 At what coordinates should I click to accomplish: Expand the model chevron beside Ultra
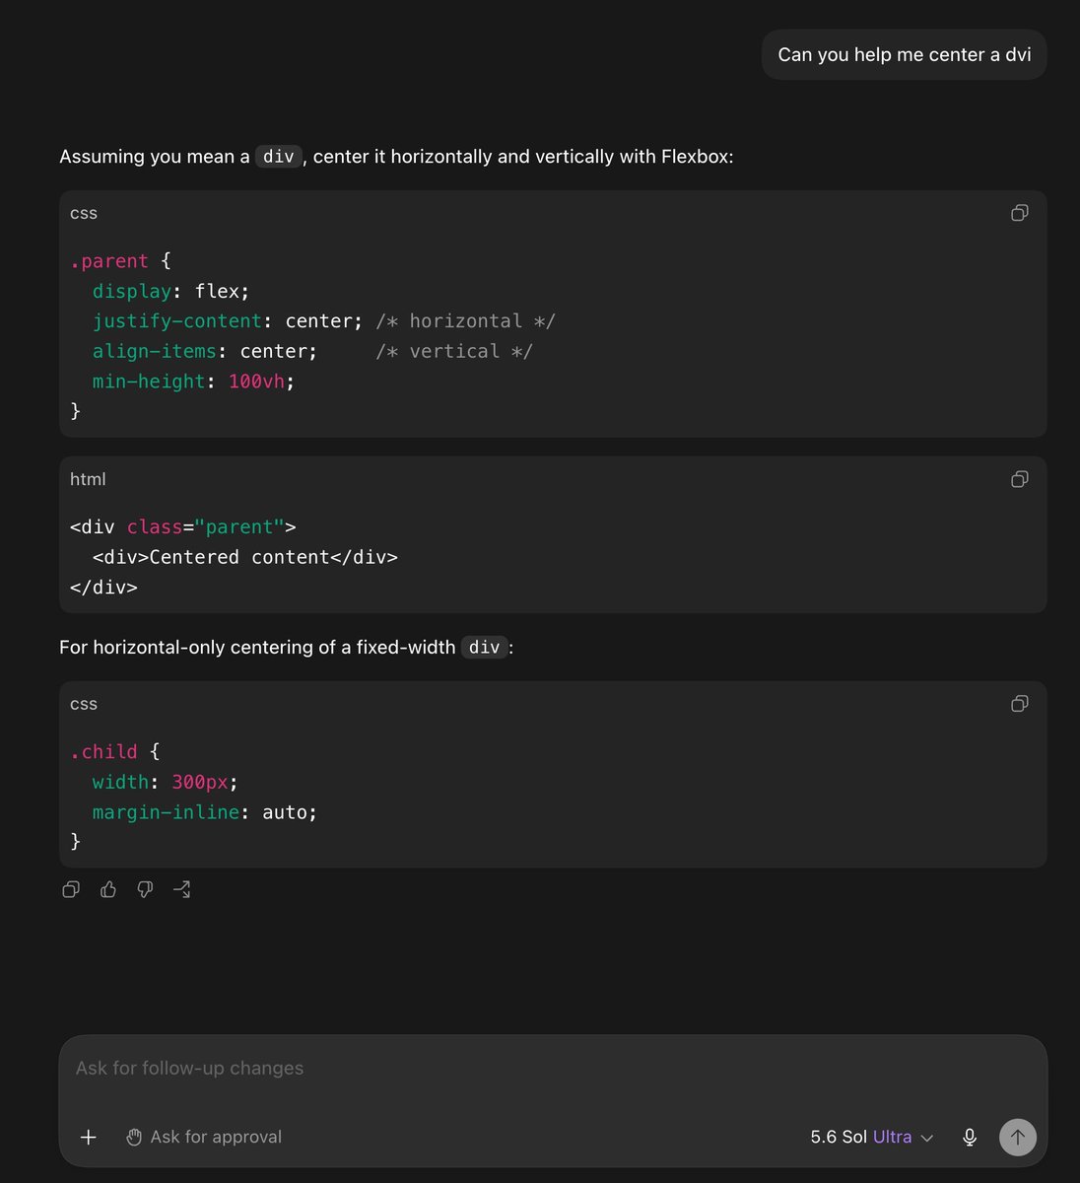tap(926, 1138)
